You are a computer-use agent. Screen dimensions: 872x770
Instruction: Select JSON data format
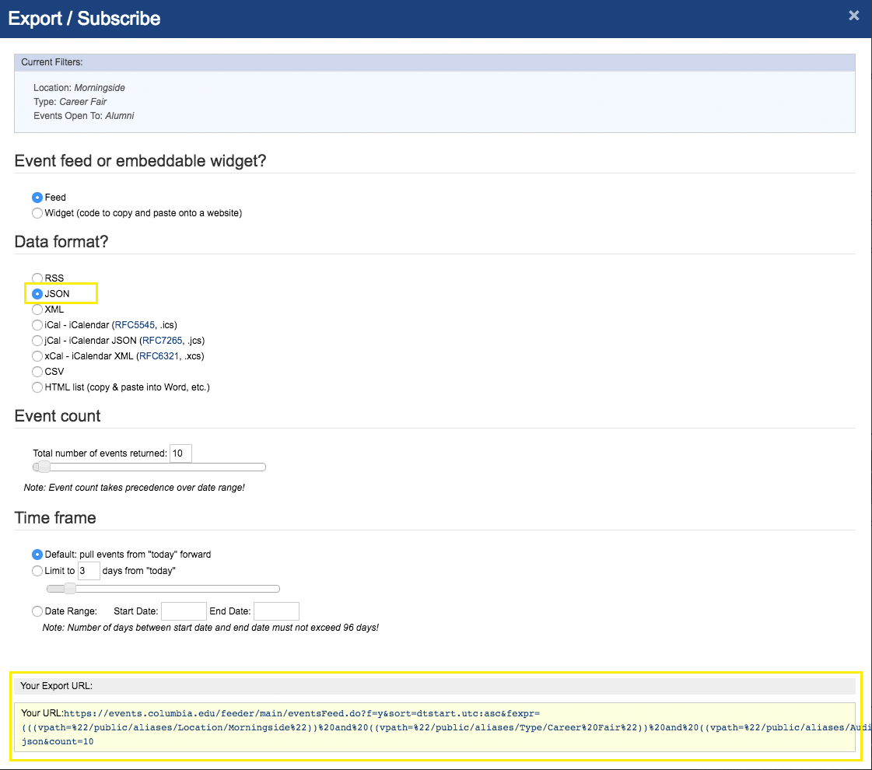tap(37, 293)
